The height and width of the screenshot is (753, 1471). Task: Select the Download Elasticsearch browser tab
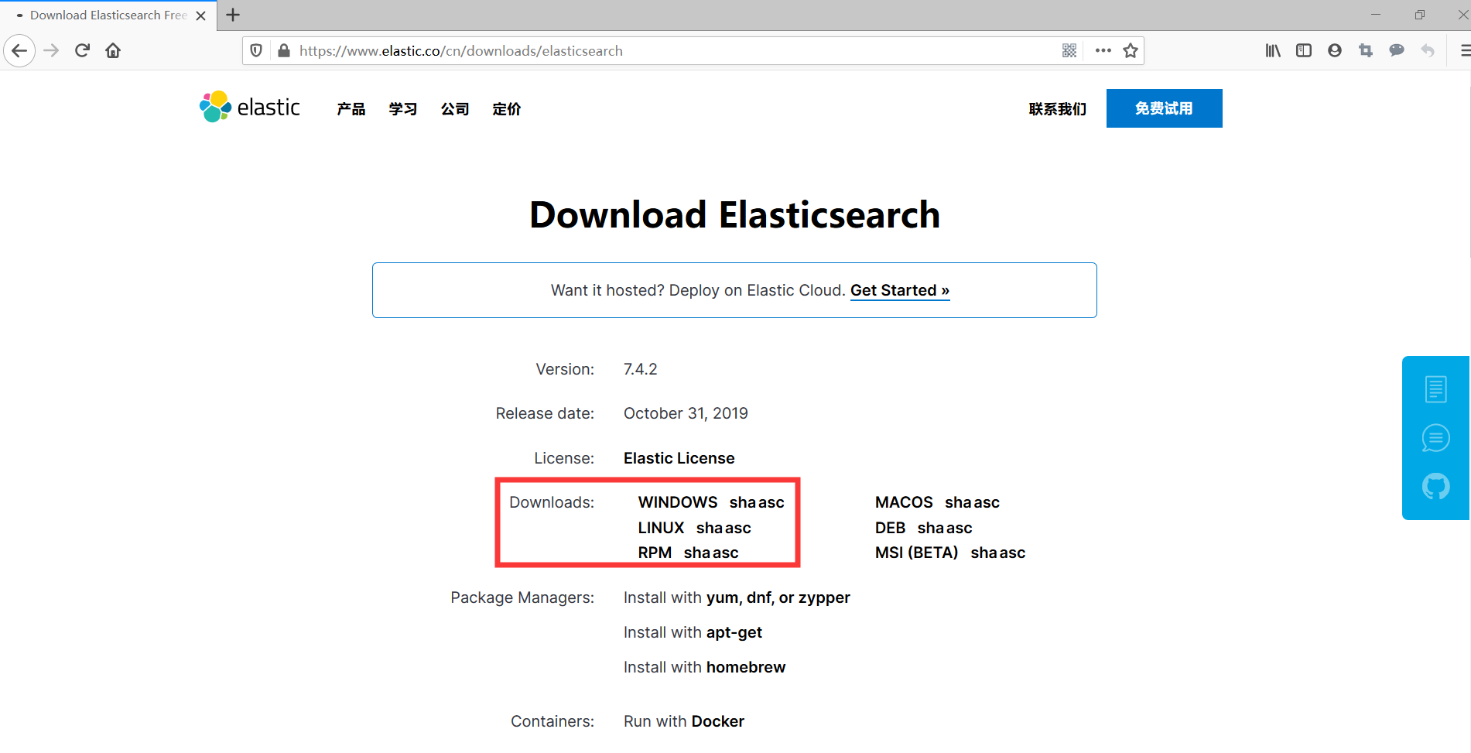108,15
